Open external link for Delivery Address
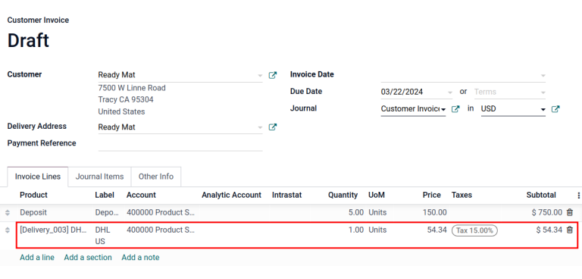Screen dimensions: 582x279 pyautogui.click(x=273, y=127)
